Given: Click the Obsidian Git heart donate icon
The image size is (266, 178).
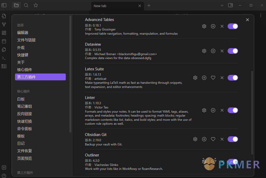Looking at the screenshot, I should (x=213, y=139).
